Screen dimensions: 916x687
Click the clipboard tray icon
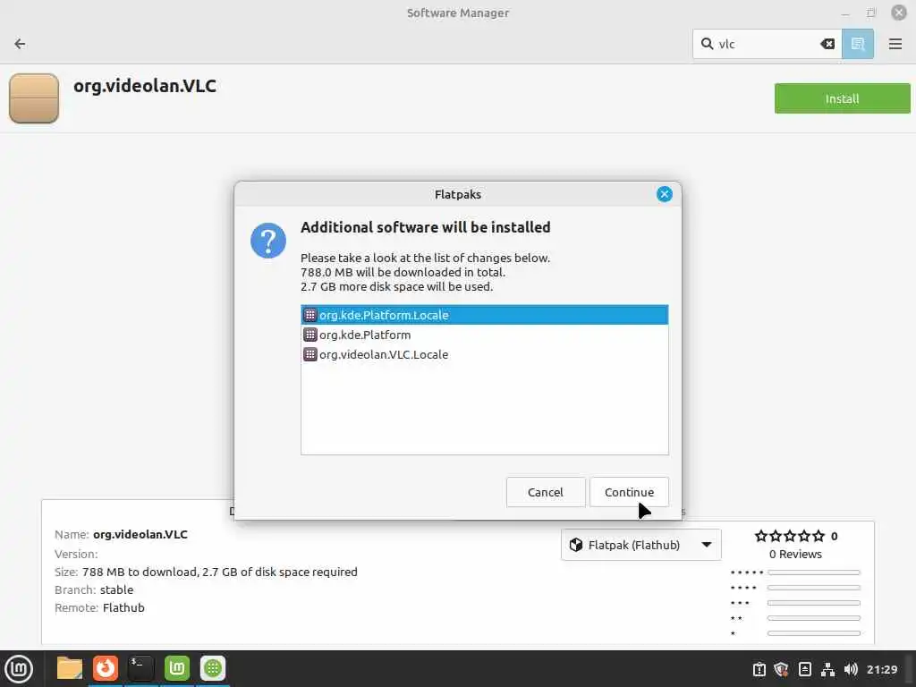(759, 669)
